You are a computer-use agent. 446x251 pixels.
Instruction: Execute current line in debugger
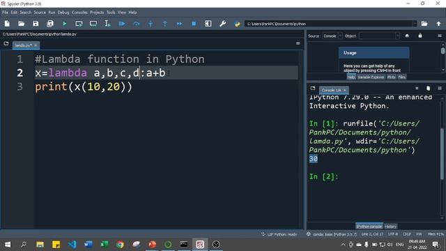[137, 24]
